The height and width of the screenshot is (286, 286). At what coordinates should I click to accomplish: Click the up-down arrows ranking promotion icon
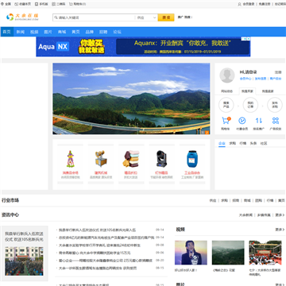(259, 121)
